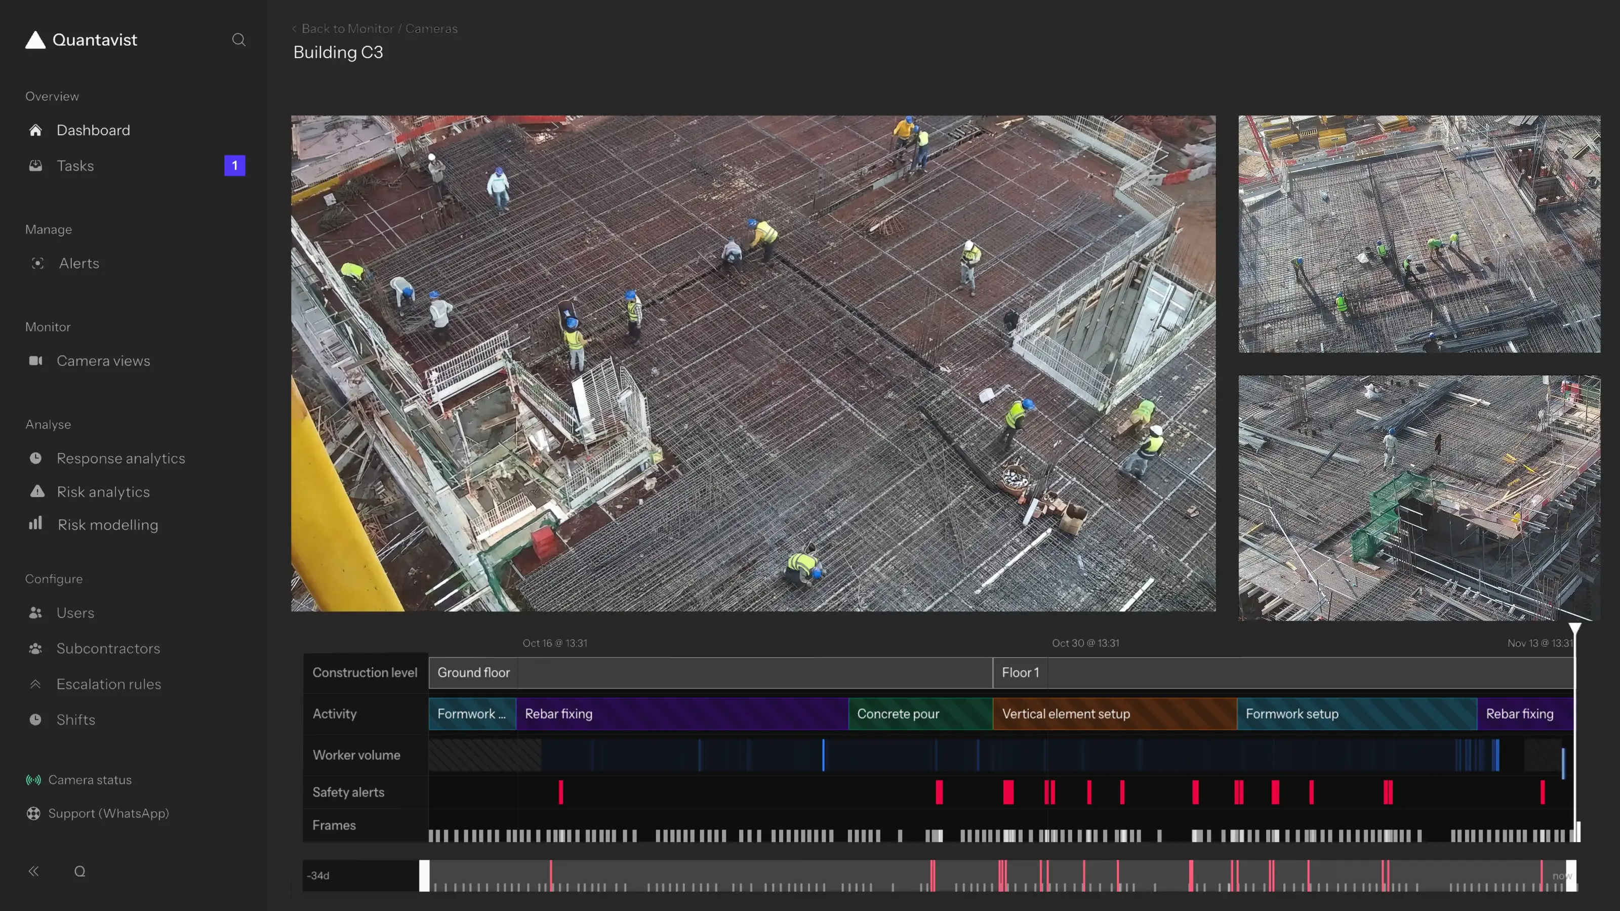Open Dashboard via its home icon
Image resolution: width=1620 pixels, height=911 pixels.
(x=36, y=130)
